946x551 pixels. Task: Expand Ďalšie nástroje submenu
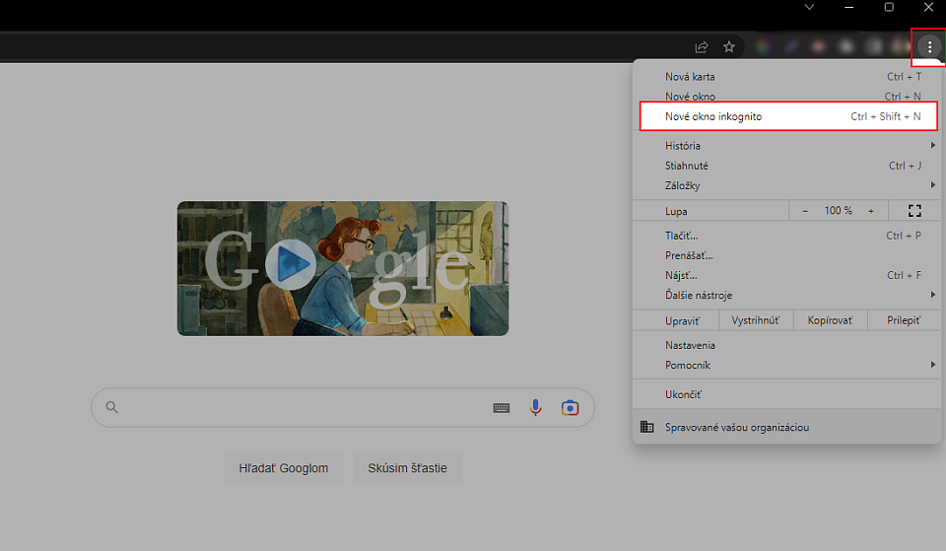[x=786, y=295]
